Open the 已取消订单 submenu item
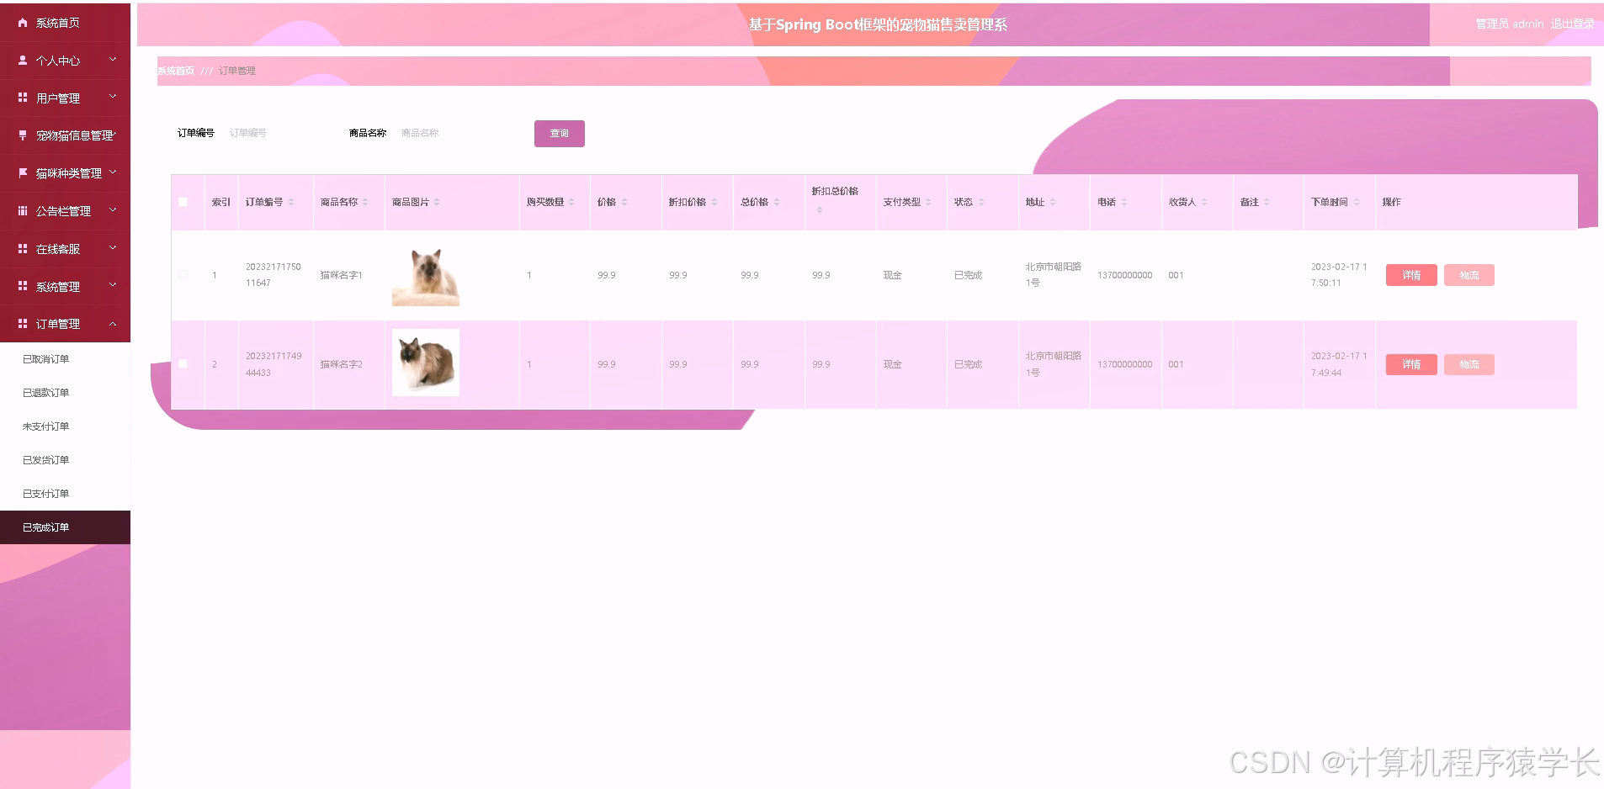1604x789 pixels. [65, 359]
